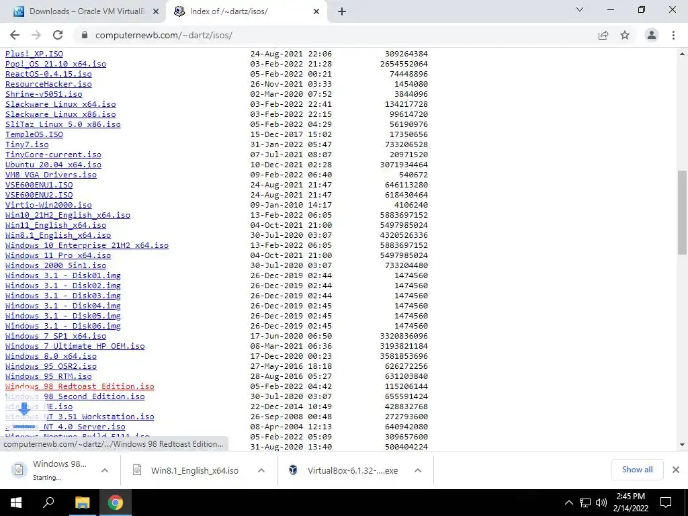
Task: Open Win10_21H2_English_x64.iso link
Action: tap(68, 215)
